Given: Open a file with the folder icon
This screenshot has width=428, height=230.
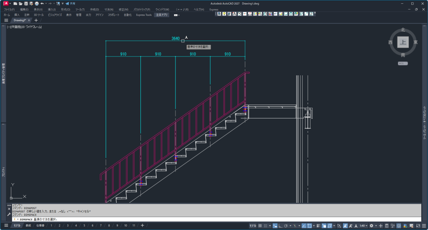Looking at the screenshot, I should tap(20, 3).
